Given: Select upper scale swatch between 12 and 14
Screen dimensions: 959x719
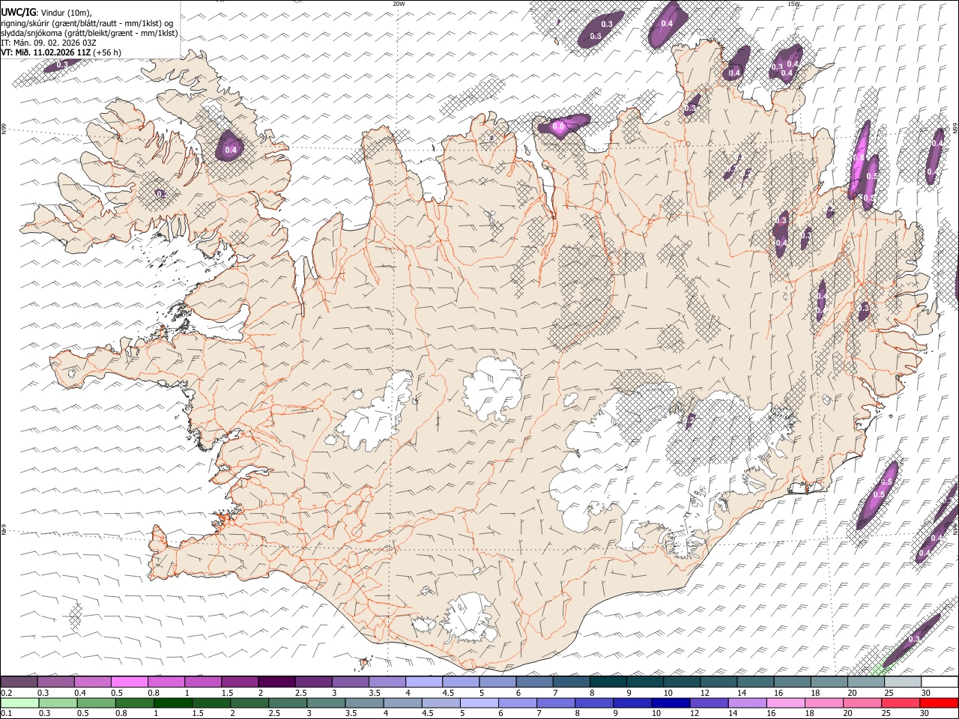Looking at the screenshot, I should pos(719,682).
